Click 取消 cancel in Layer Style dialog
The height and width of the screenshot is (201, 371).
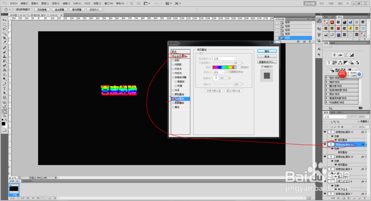click(x=267, y=56)
